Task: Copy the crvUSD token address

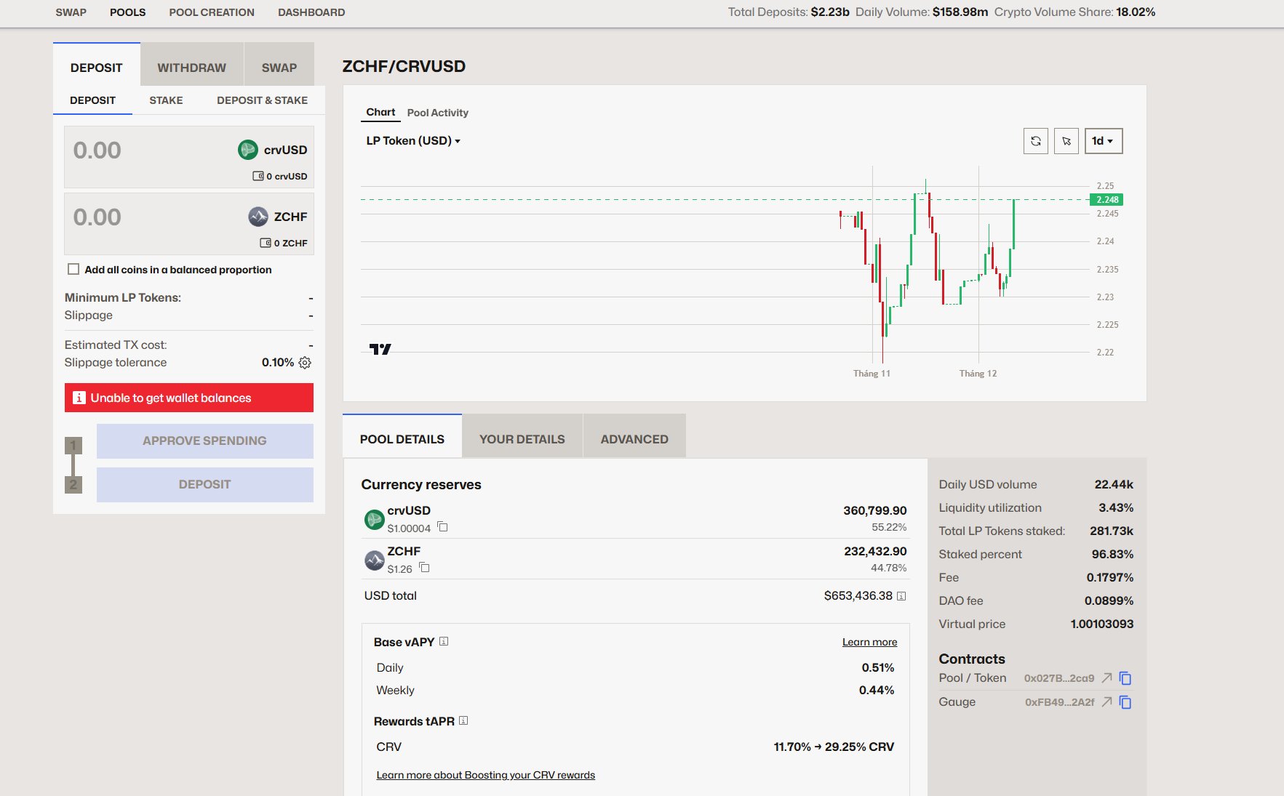Action: 442,527
